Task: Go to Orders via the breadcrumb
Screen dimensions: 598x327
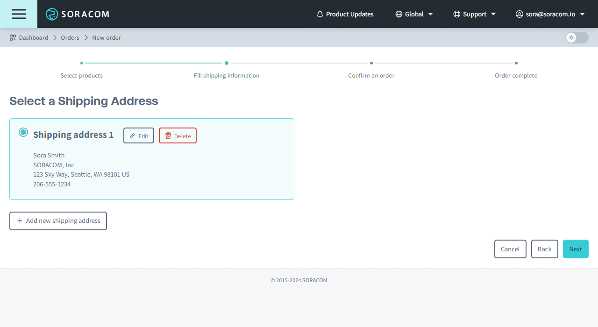Action: point(70,37)
